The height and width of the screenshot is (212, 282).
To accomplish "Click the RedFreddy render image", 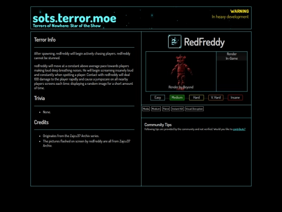I will point(181,72).
